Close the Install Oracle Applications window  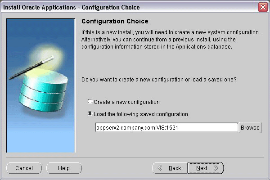(x=263, y=7)
